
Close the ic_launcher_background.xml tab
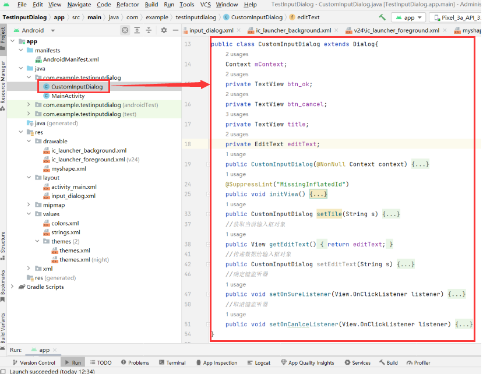click(336, 30)
